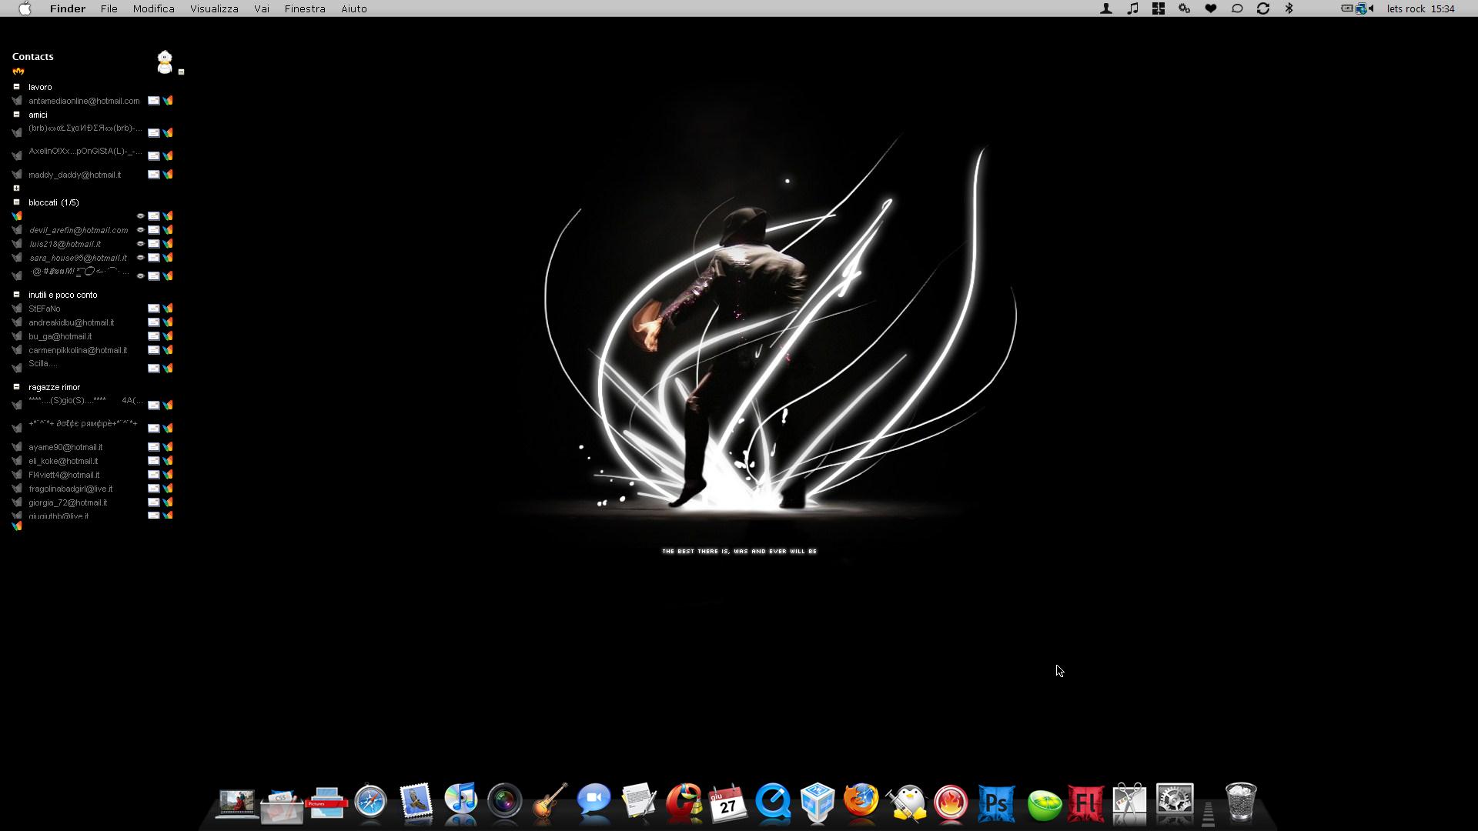
Task: Open the gears icon in the menu bar
Action: tap(1185, 8)
